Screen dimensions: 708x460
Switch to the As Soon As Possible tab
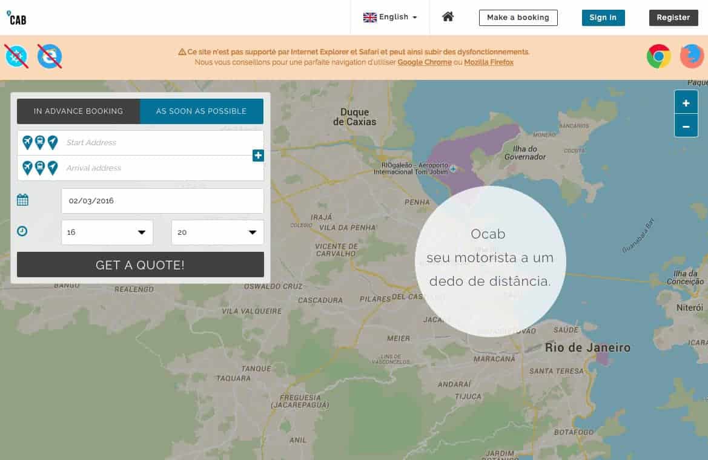click(202, 111)
